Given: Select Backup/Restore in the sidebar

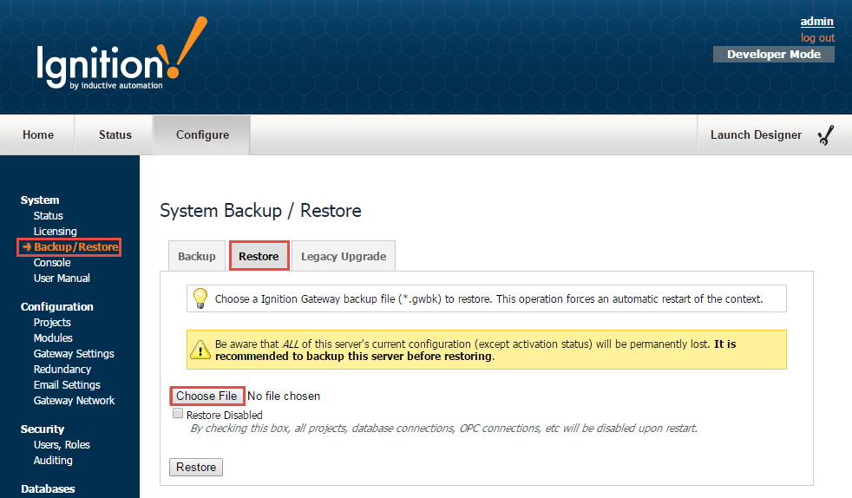Looking at the screenshot, I should 75,247.
